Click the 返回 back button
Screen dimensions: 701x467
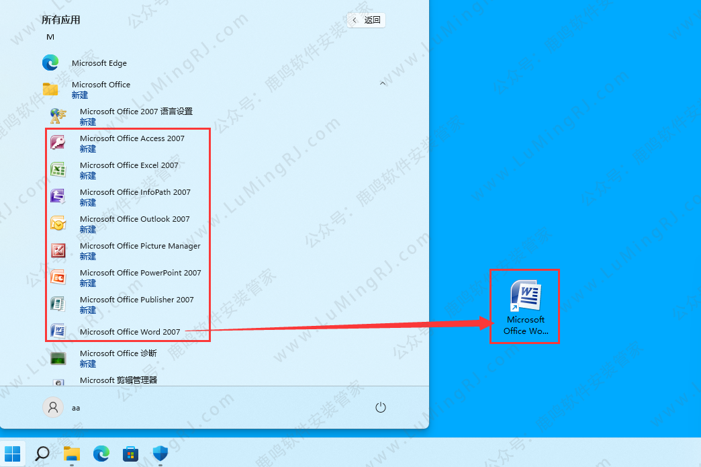click(x=367, y=20)
